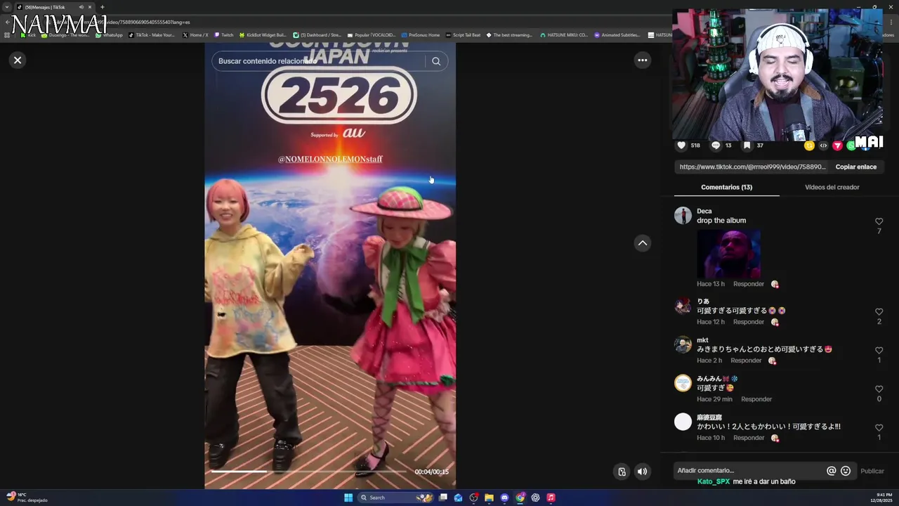This screenshot has height=506, width=899.
Task: Open File Explorer from the taskbar
Action: pyautogui.click(x=489, y=498)
